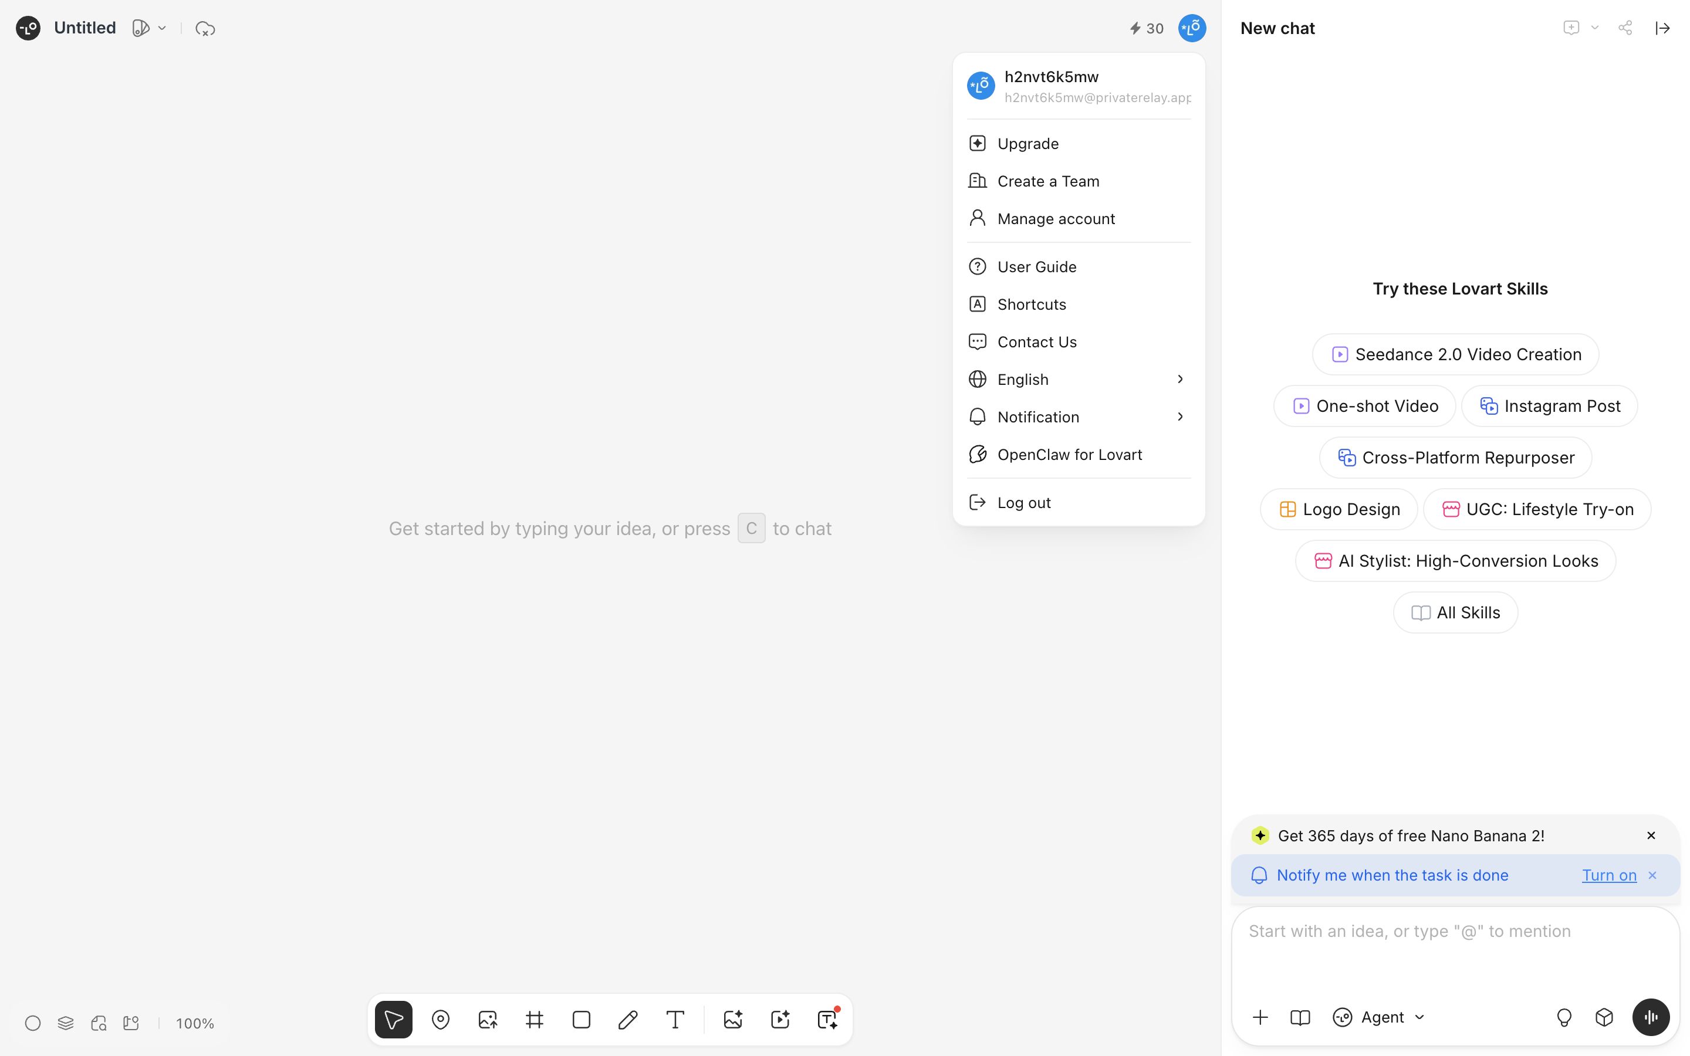Open the credits balance showing 30

(x=1146, y=28)
